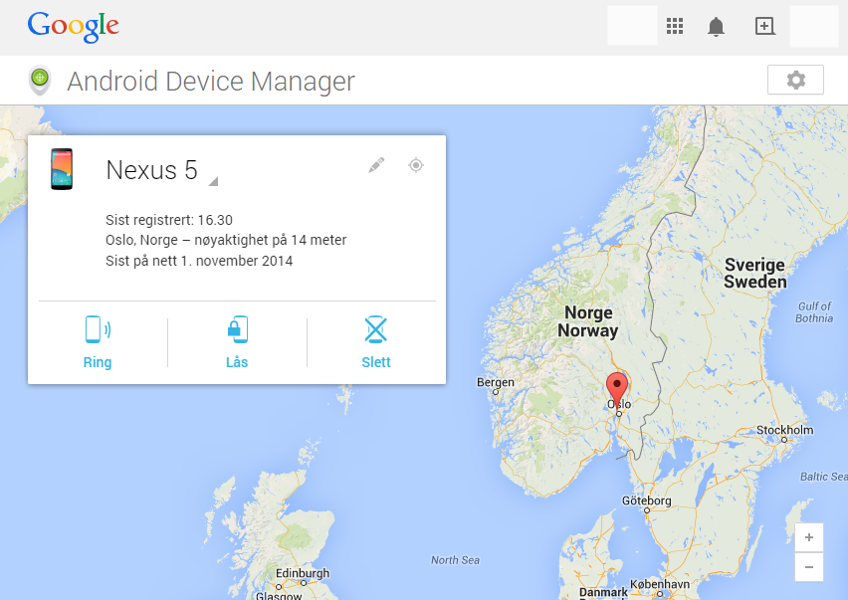
Task: Open the Google apps grid
Action: pos(675,26)
